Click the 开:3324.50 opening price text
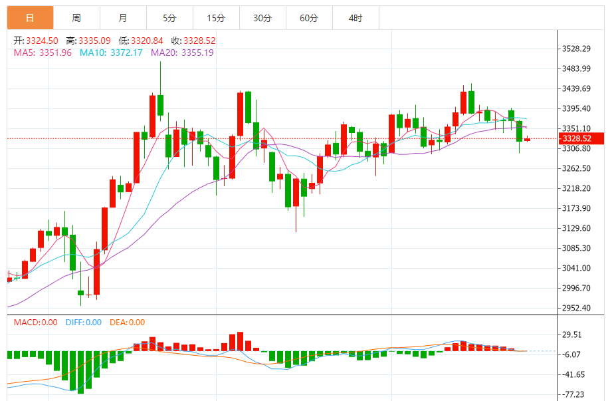The height and width of the screenshot is (401, 608). click(36, 41)
